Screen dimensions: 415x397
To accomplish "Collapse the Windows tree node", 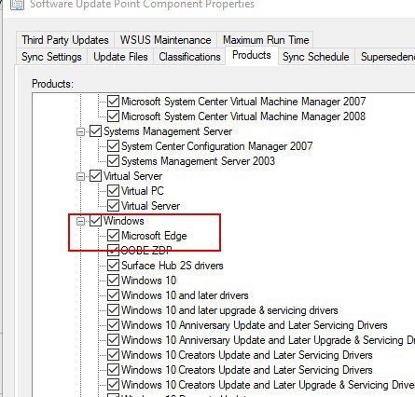I will tap(80, 221).
